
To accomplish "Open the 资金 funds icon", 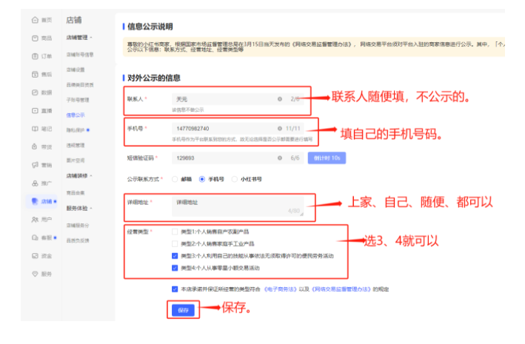I will click(35, 256).
